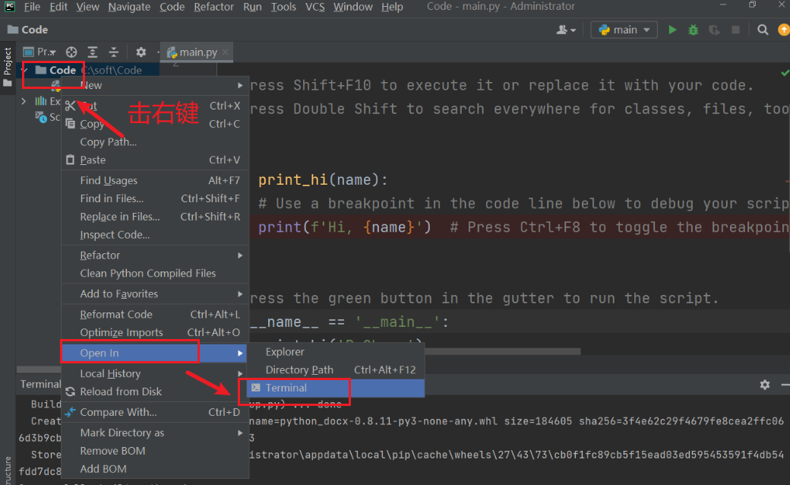Select Copy in context menu
This screenshot has height=485, width=790.
155,123
